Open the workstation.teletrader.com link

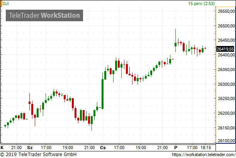[204, 155]
